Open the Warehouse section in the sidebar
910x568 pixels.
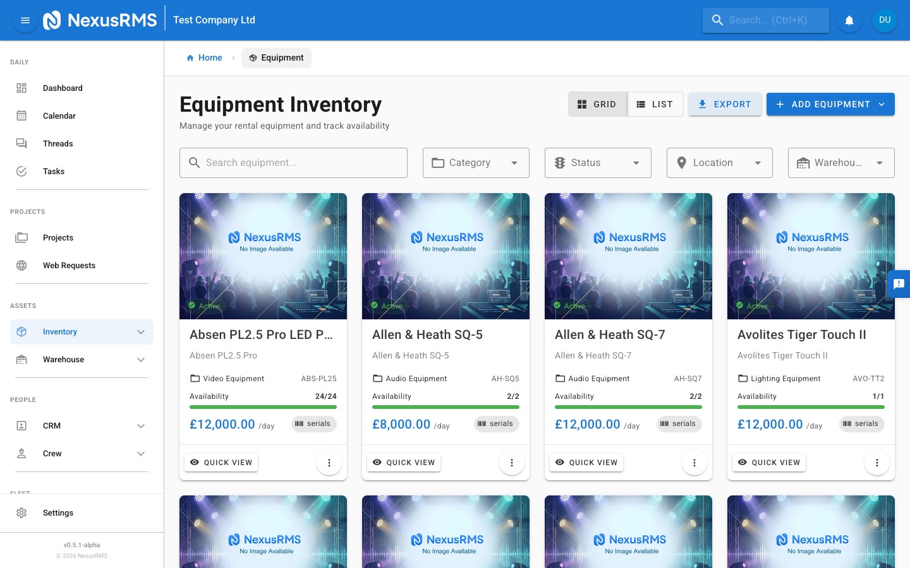click(x=63, y=359)
